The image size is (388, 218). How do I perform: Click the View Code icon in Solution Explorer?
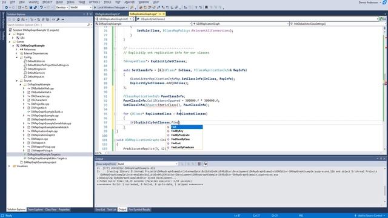point(53,19)
